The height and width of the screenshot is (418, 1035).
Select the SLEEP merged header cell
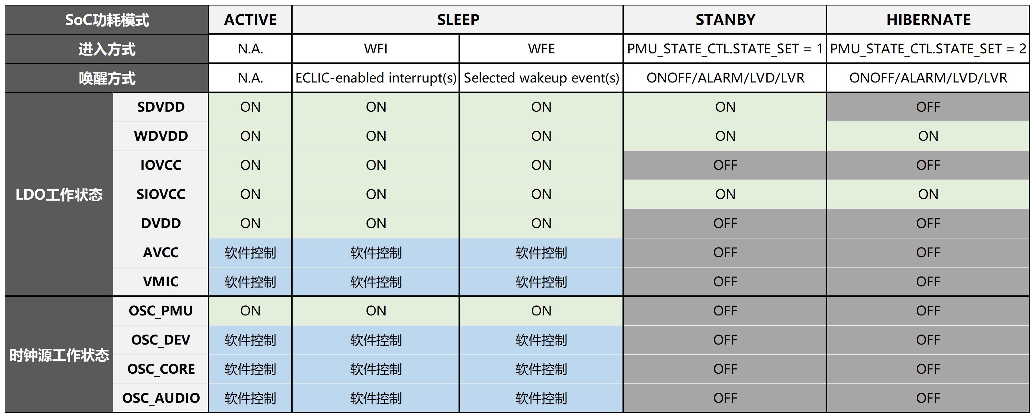(x=458, y=20)
